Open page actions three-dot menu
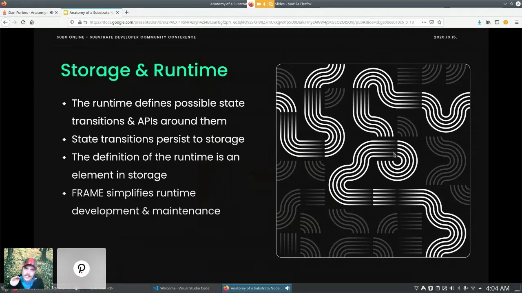The width and height of the screenshot is (522, 293). (x=424, y=22)
